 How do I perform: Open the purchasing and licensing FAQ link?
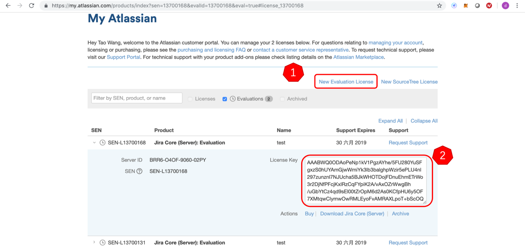tap(211, 50)
